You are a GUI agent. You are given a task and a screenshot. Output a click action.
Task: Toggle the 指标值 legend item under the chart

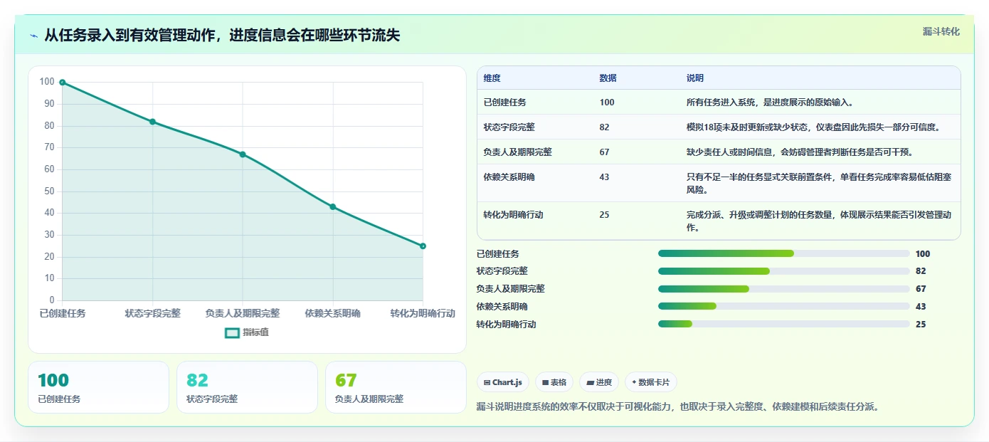point(247,332)
